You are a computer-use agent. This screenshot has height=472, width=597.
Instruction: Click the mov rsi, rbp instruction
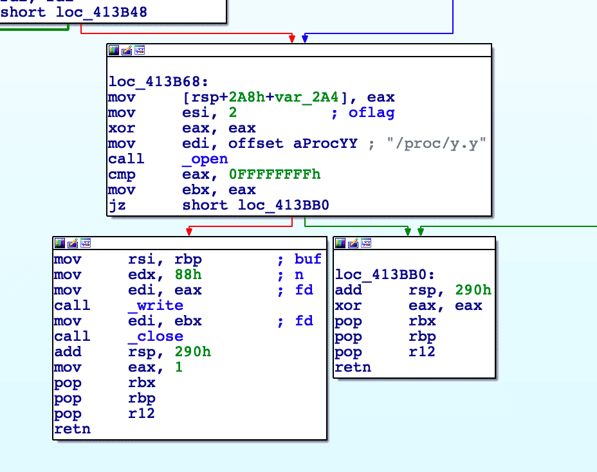point(128,259)
